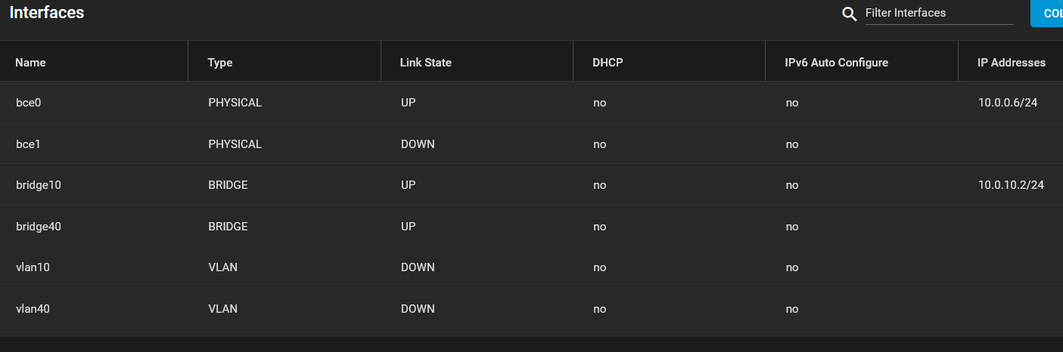Select the bce1 interface name
This screenshot has height=352, width=1063.
(x=29, y=144)
